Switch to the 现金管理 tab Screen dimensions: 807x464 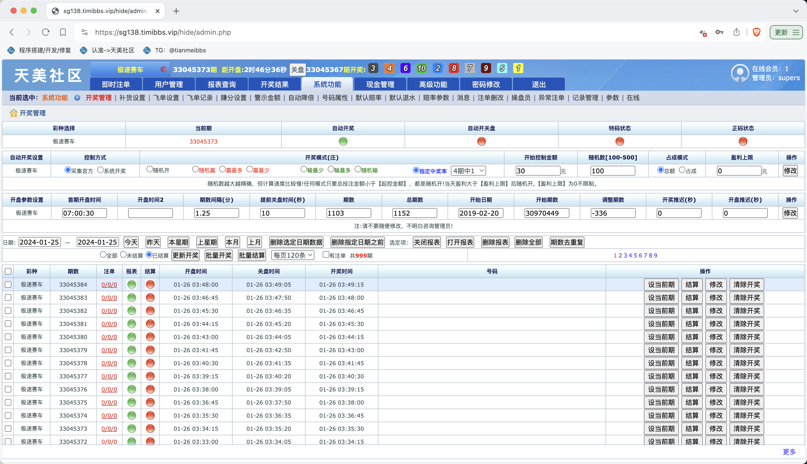[380, 84]
